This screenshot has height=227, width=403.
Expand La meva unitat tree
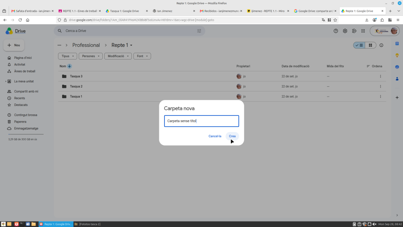pyautogui.click(x=6, y=81)
